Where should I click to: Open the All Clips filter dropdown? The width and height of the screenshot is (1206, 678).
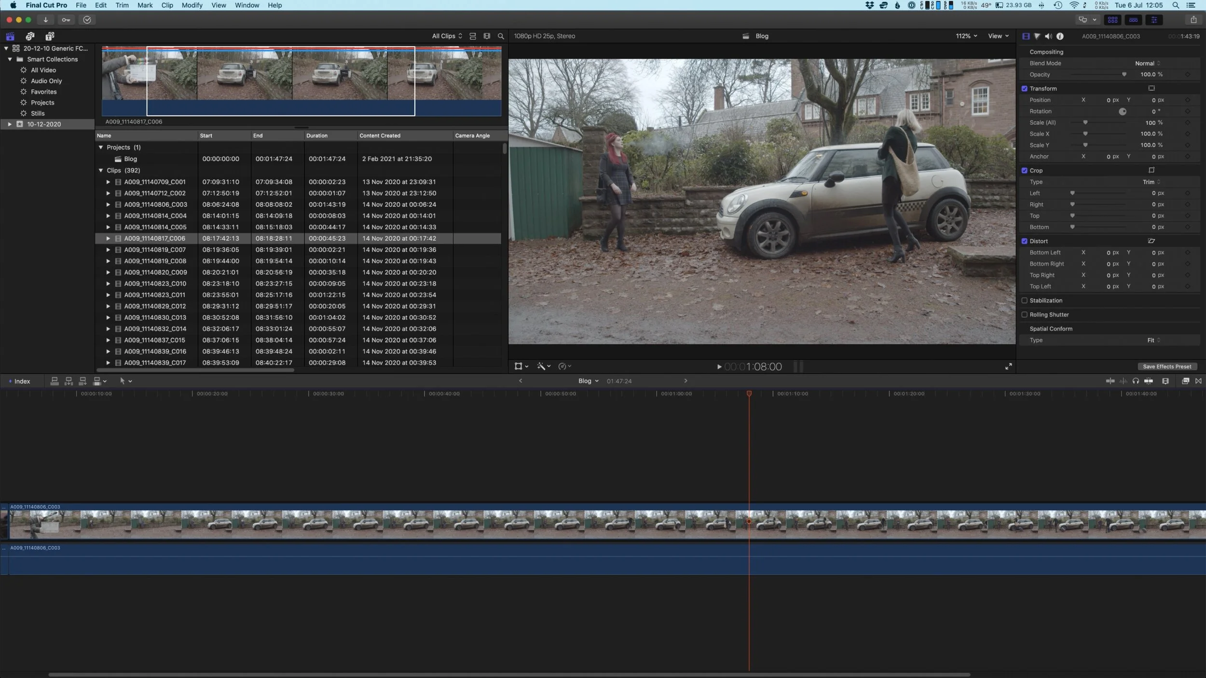(x=447, y=36)
